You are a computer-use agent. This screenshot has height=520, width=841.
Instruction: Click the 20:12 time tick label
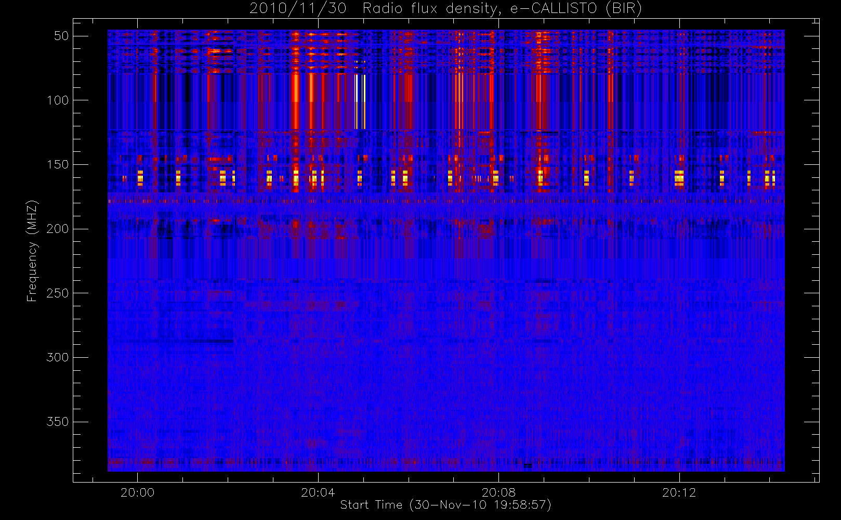pyautogui.click(x=679, y=492)
